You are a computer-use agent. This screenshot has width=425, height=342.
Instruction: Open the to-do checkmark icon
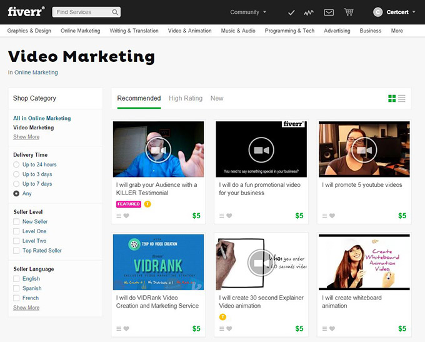click(291, 13)
